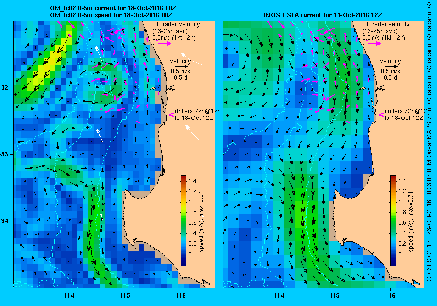Click the 'speed (m/s), max=0.94' label
437x306 pixels.
tap(201, 221)
